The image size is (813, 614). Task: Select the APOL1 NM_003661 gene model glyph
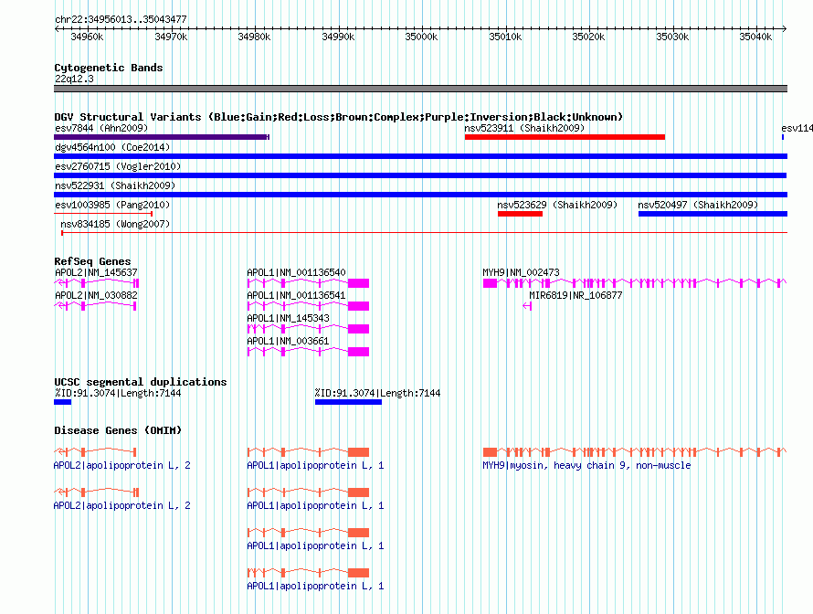tap(308, 352)
